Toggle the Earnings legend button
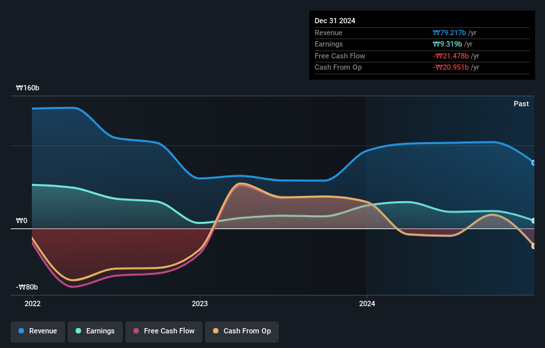Image resolution: width=545 pixels, height=348 pixels. click(x=95, y=331)
